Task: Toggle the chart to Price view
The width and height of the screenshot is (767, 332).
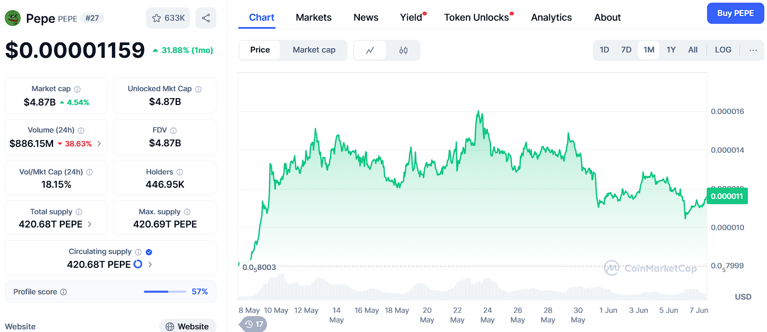Action: pyautogui.click(x=260, y=50)
